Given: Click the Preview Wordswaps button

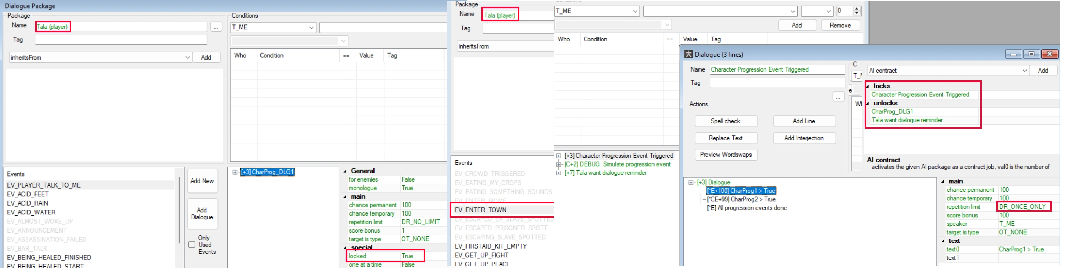Looking at the screenshot, I should pyautogui.click(x=726, y=155).
